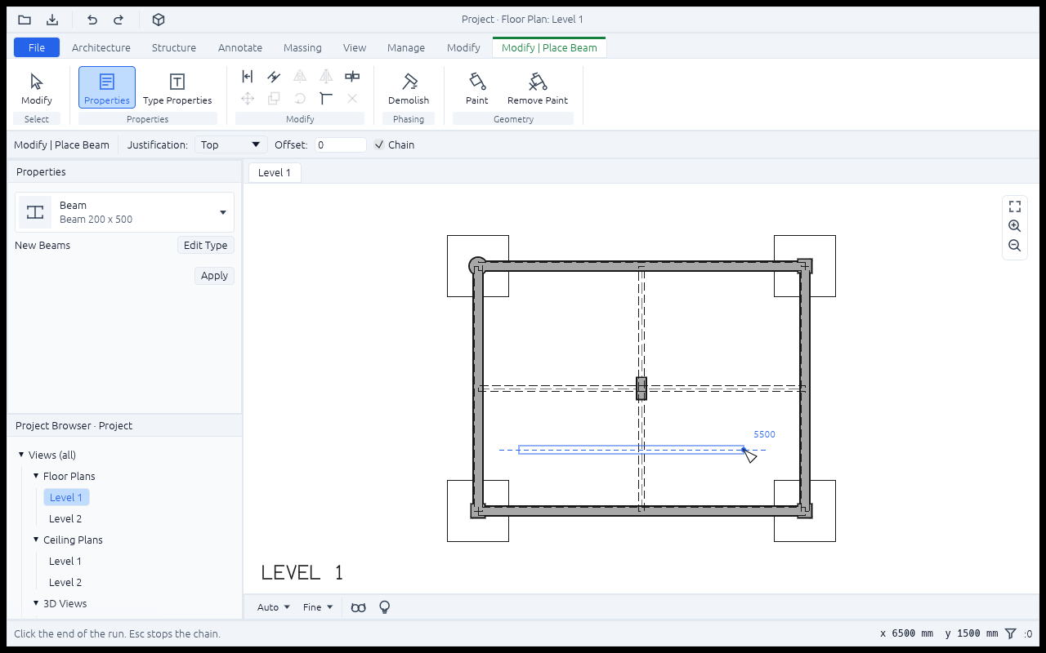
Task: Open the Justification dropdown
Action: point(231,145)
